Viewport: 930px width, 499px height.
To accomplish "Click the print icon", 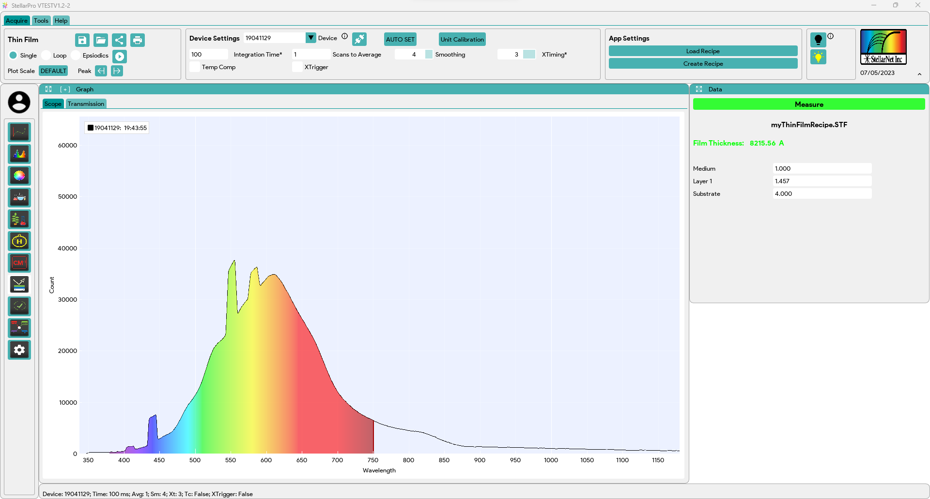I will (138, 40).
